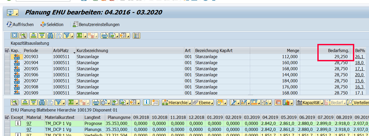Image resolution: width=369 pixels, height=136 pixels.
Task: Click the Exception info icon in Prognose row
Action: (18, 123)
